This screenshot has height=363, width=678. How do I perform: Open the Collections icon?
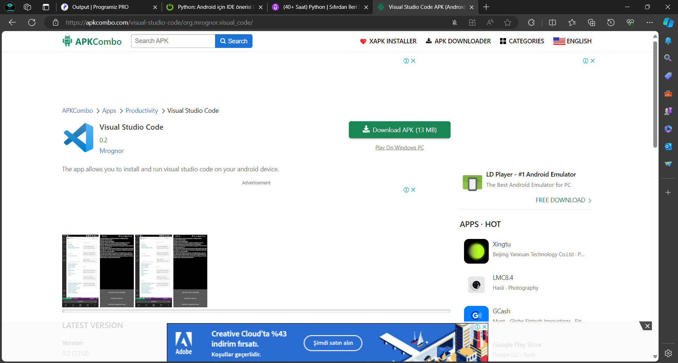click(x=591, y=23)
